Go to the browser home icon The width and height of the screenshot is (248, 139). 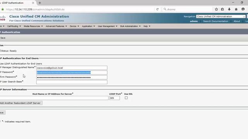tap(236, 9)
